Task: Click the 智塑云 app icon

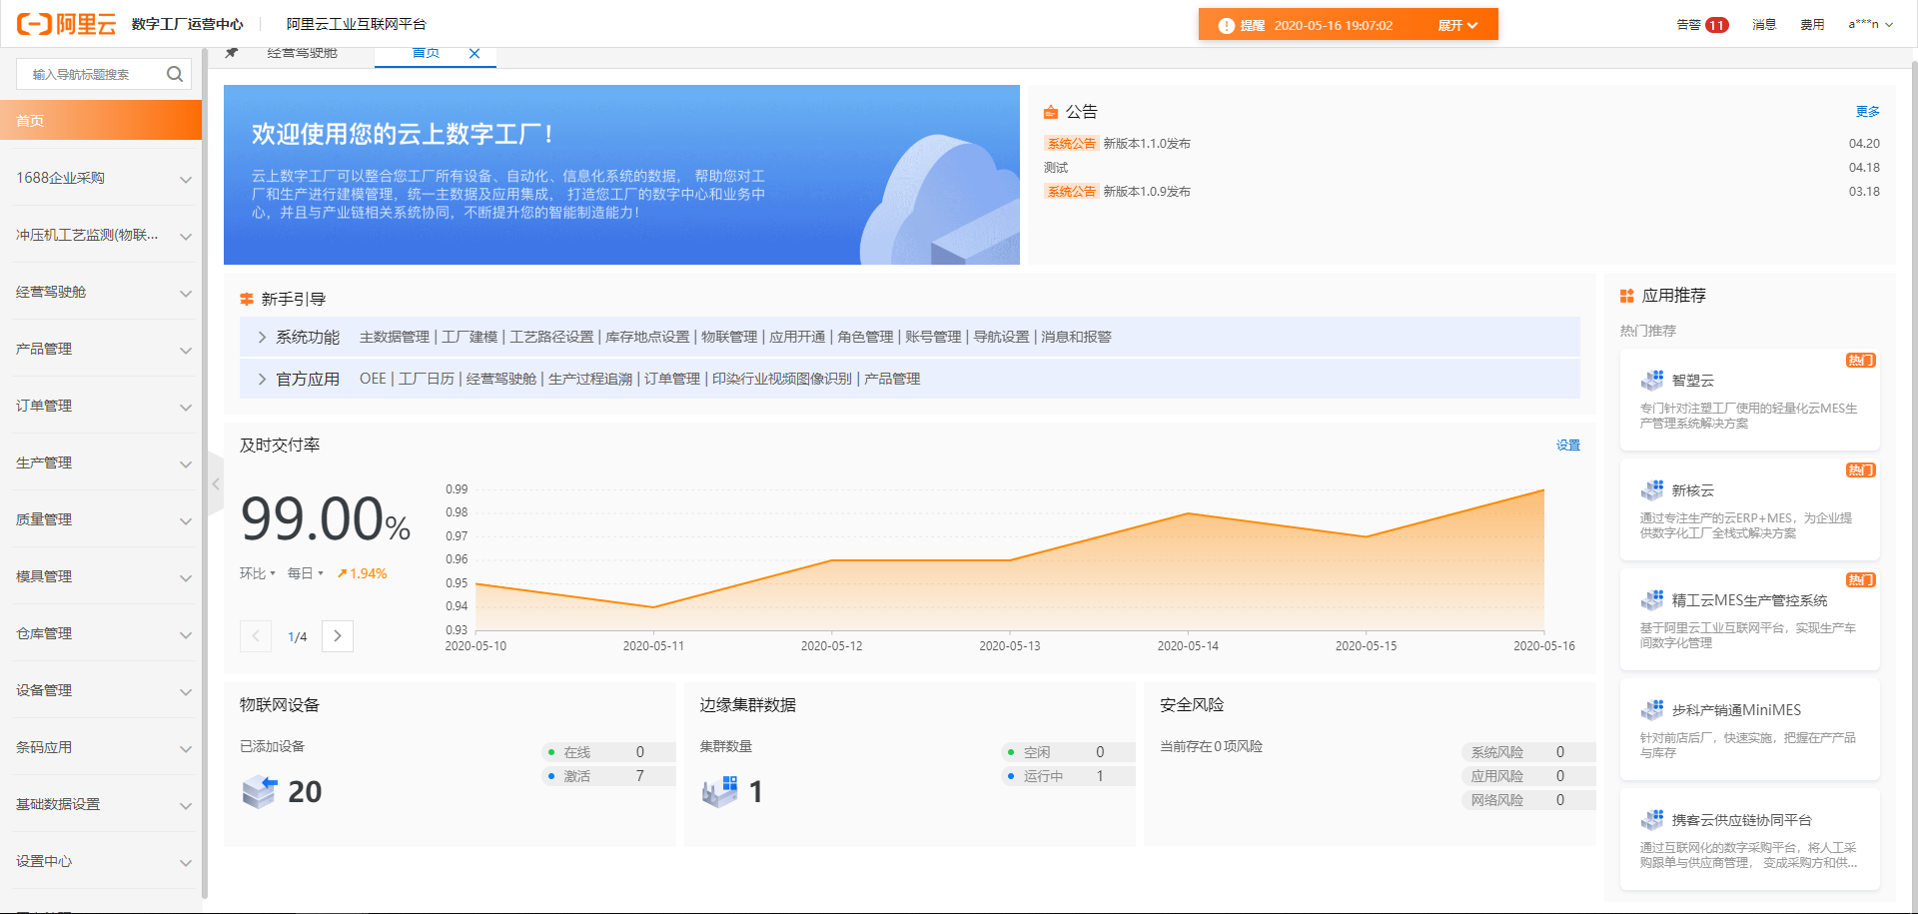Action: [1652, 380]
